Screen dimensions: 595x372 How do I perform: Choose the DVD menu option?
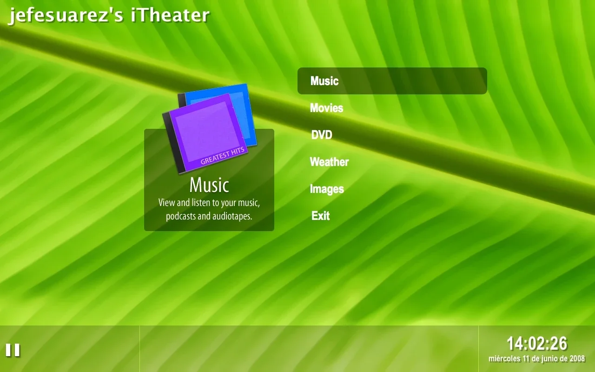[x=322, y=135]
